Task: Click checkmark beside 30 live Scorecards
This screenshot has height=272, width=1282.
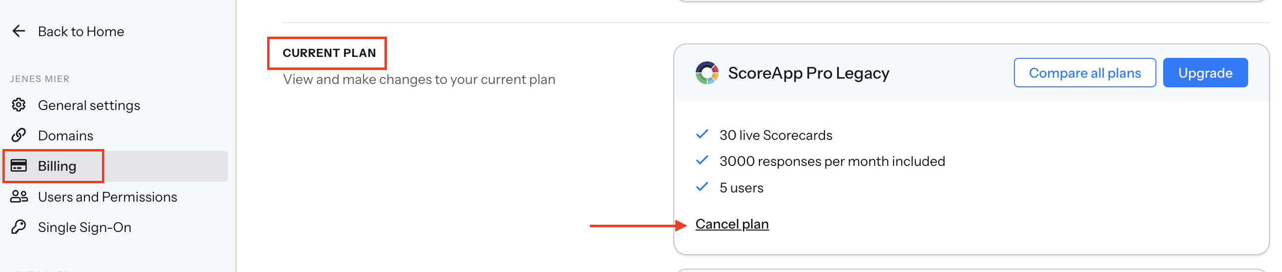Action: tap(702, 134)
